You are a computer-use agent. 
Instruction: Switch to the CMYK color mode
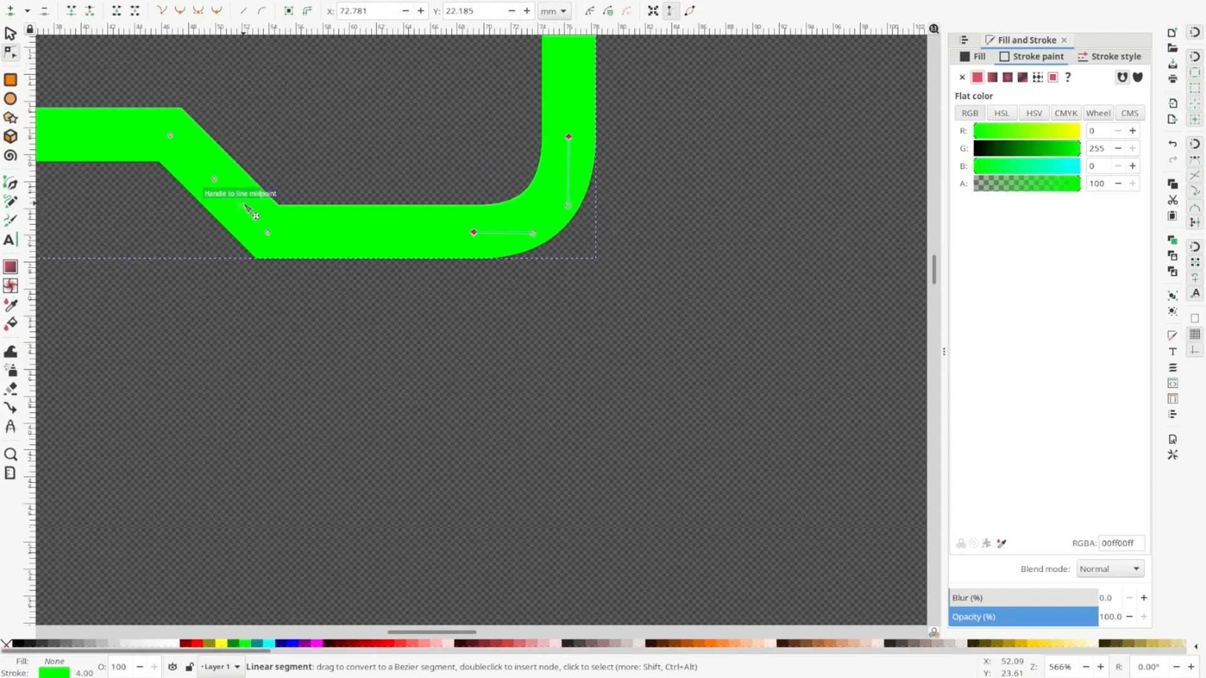(x=1066, y=113)
